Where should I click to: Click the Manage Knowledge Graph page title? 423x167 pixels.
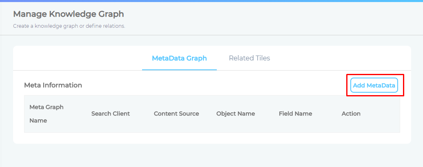tap(69, 14)
